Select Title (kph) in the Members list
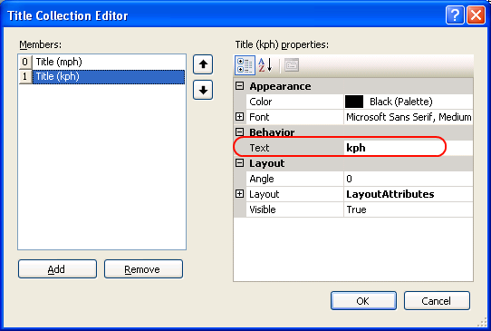This screenshot has height=331, width=491. click(109, 77)
